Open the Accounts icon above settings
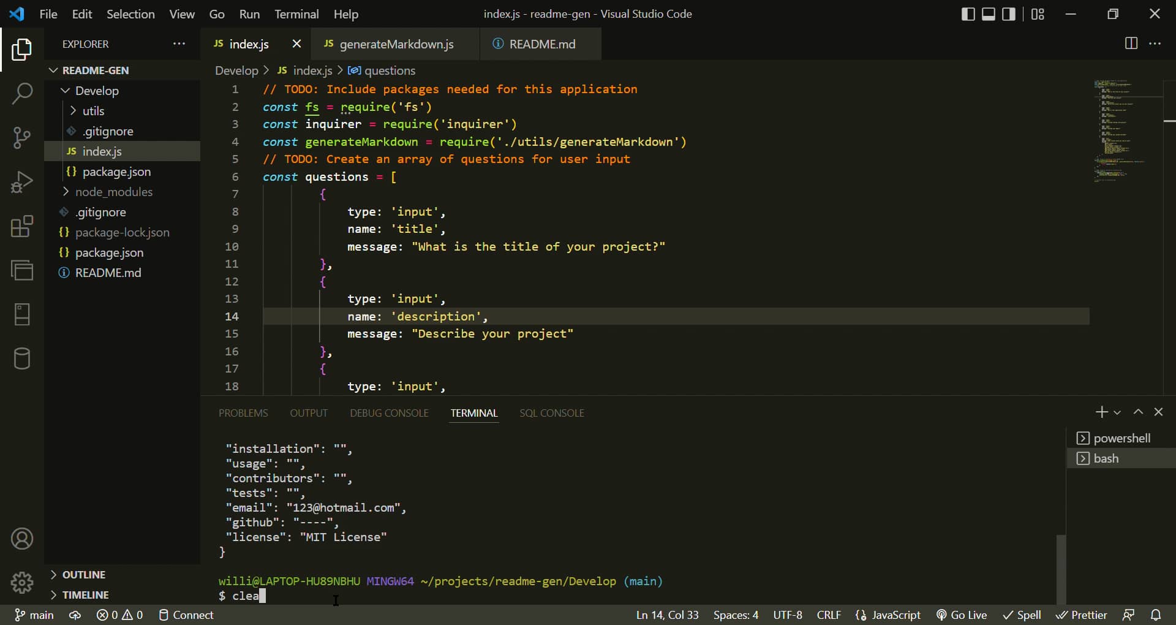Viewport: 1176px width, 625px height. click(22, 539)
